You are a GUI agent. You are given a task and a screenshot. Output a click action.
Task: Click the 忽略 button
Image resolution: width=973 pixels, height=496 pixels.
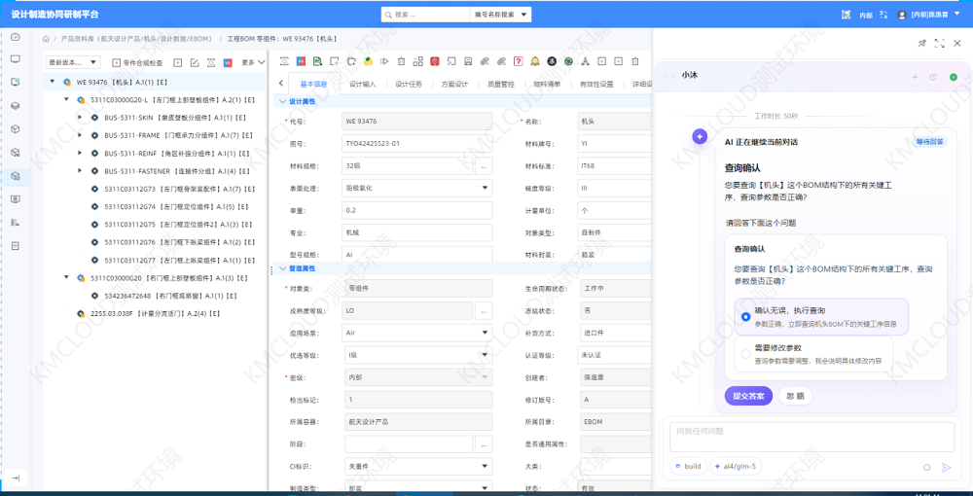[x=796, y=396]
